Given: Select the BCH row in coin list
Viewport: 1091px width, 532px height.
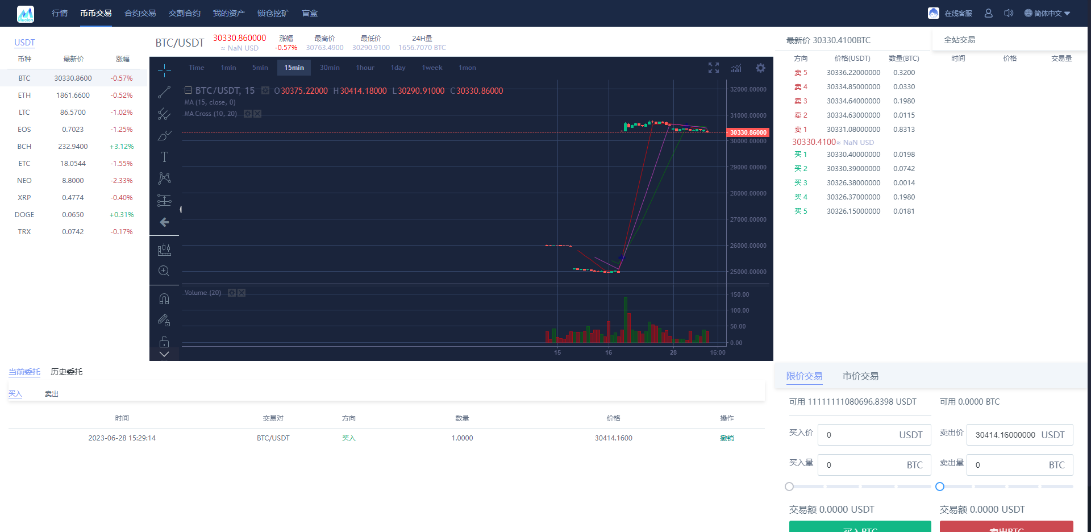Looking at the screenshot, I should pos(74,147).
